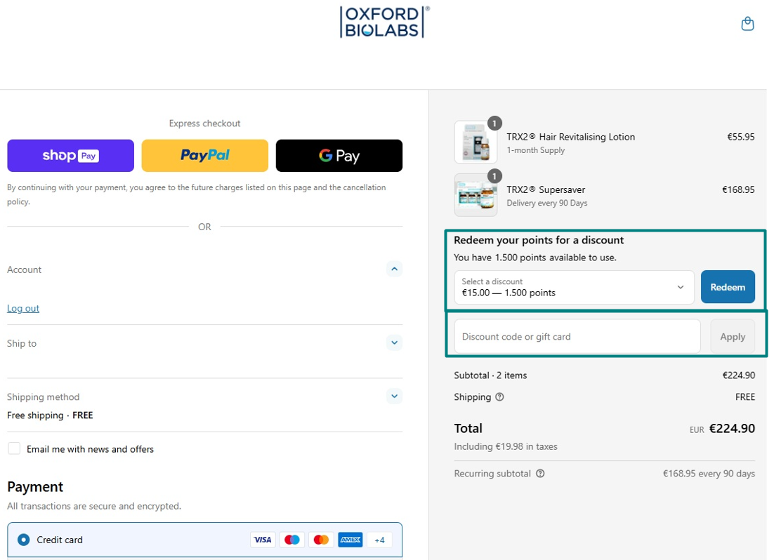The image size is (774, 560).
Task: Open the Select a discount dropdown
Action: click(574, 287)
